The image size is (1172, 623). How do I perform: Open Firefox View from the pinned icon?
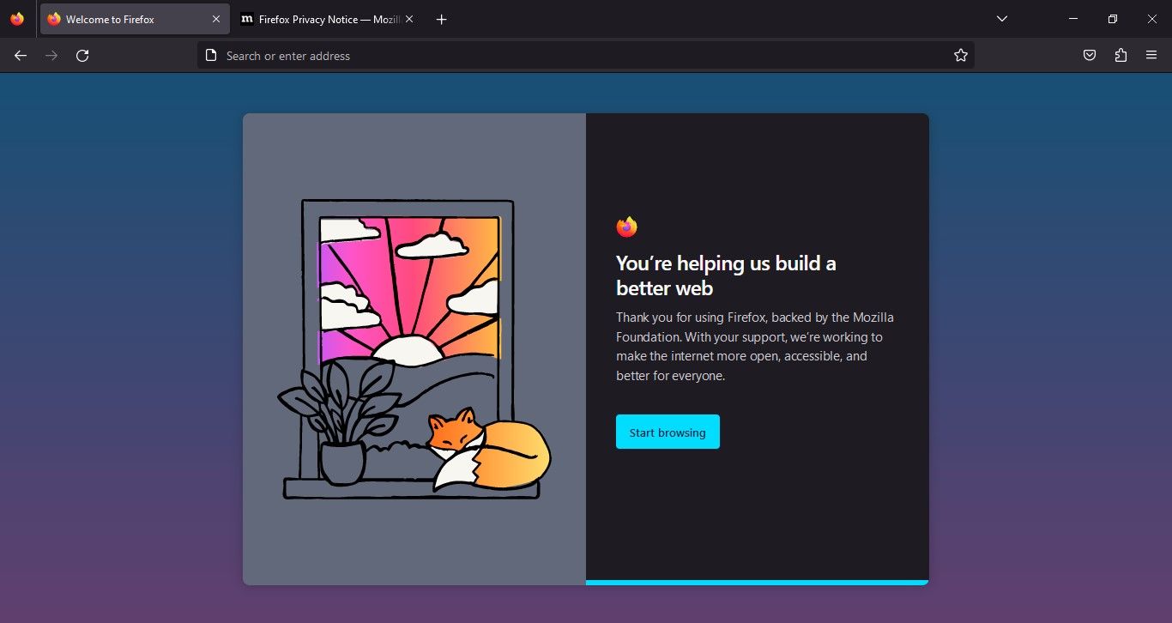17,19
